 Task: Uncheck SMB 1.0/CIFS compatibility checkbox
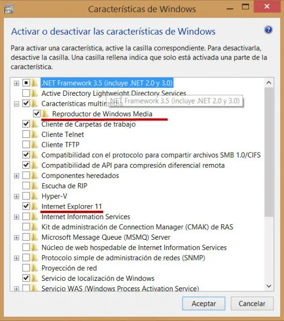pos(26,155)
